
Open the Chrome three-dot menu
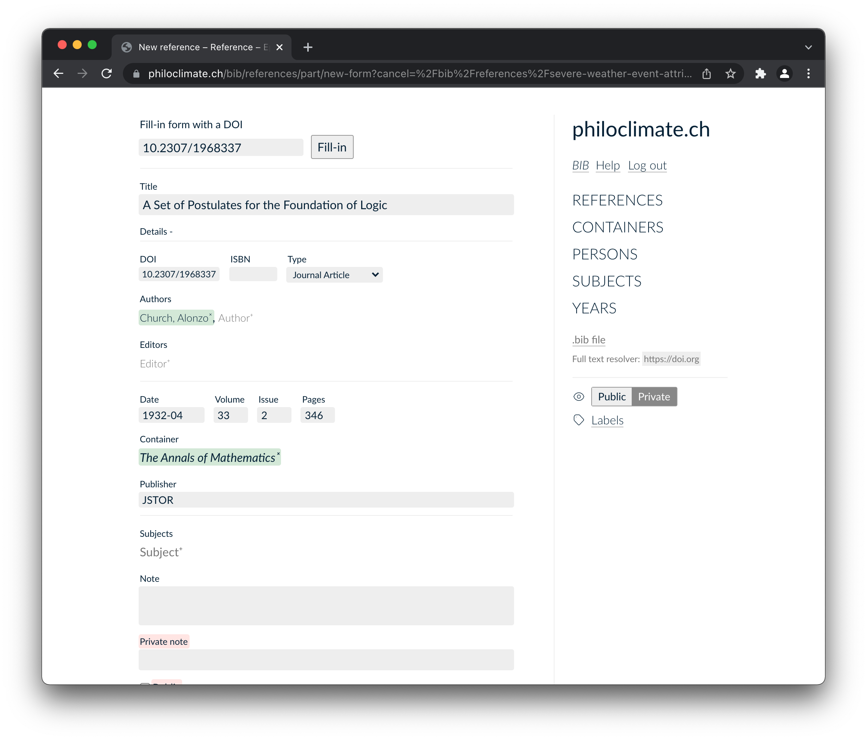809,74
